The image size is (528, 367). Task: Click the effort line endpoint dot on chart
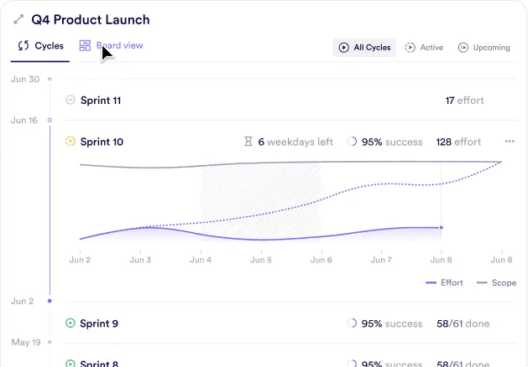click(x=442, y=227)
